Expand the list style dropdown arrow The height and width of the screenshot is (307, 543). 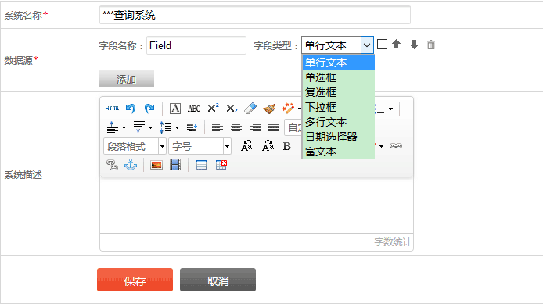click(x=390, y=109)
